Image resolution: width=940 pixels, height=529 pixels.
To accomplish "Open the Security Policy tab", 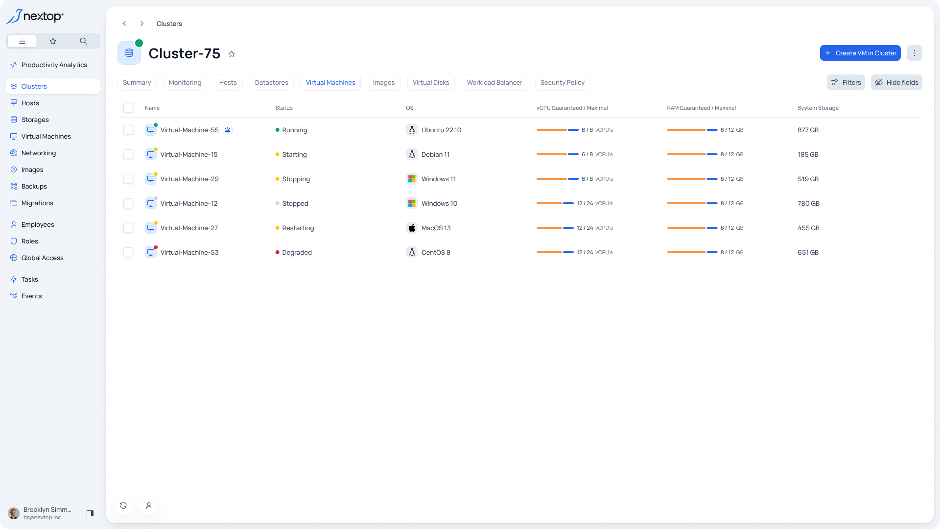I will [x=563, y=82].
